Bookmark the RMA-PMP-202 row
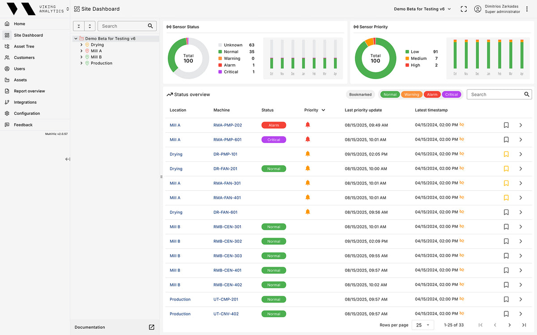537x335 pixels. point(506,125)
